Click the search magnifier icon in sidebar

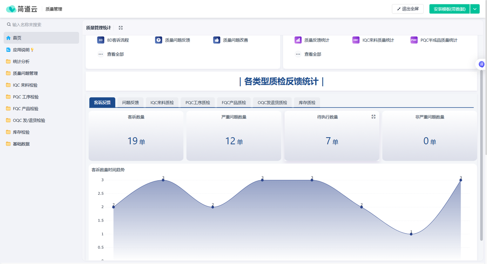pos(9,25)
